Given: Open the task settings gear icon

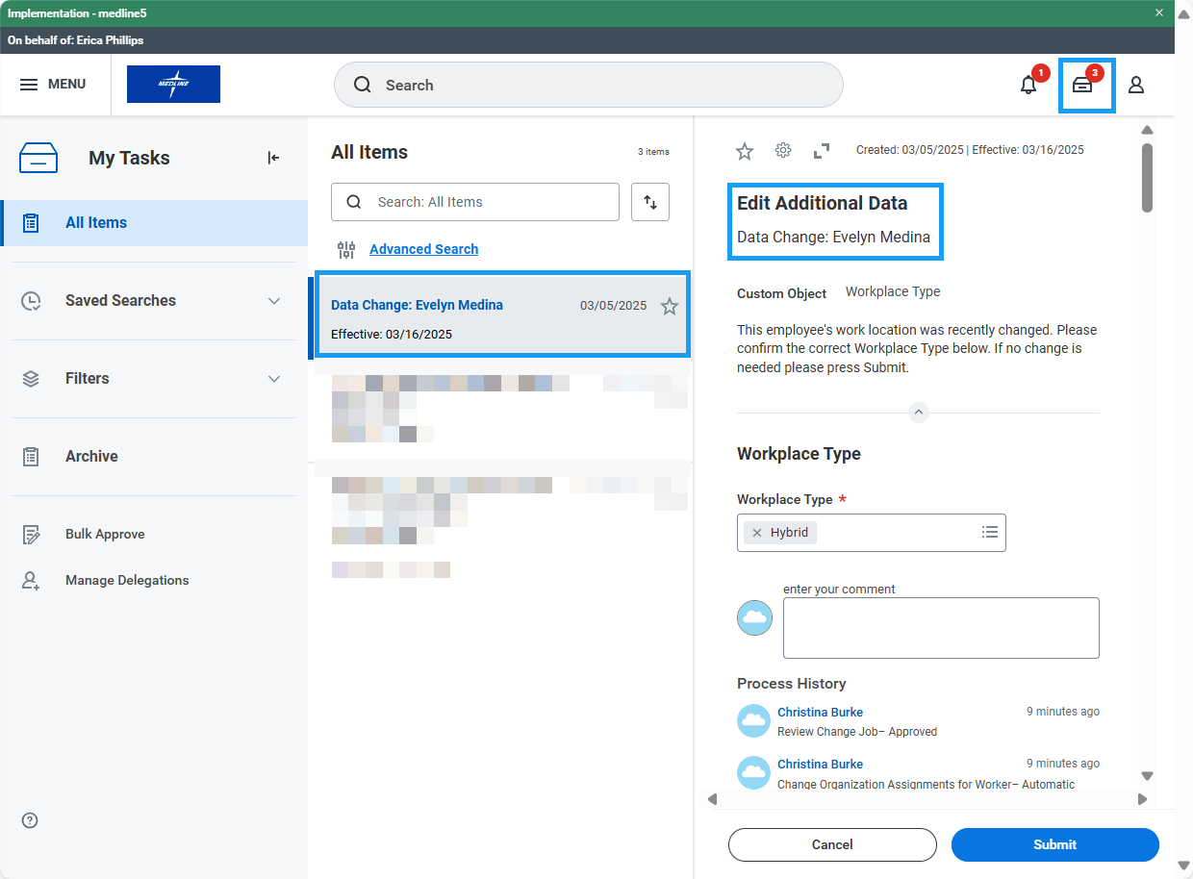Looking at the screenshot, I should point(783,150).
